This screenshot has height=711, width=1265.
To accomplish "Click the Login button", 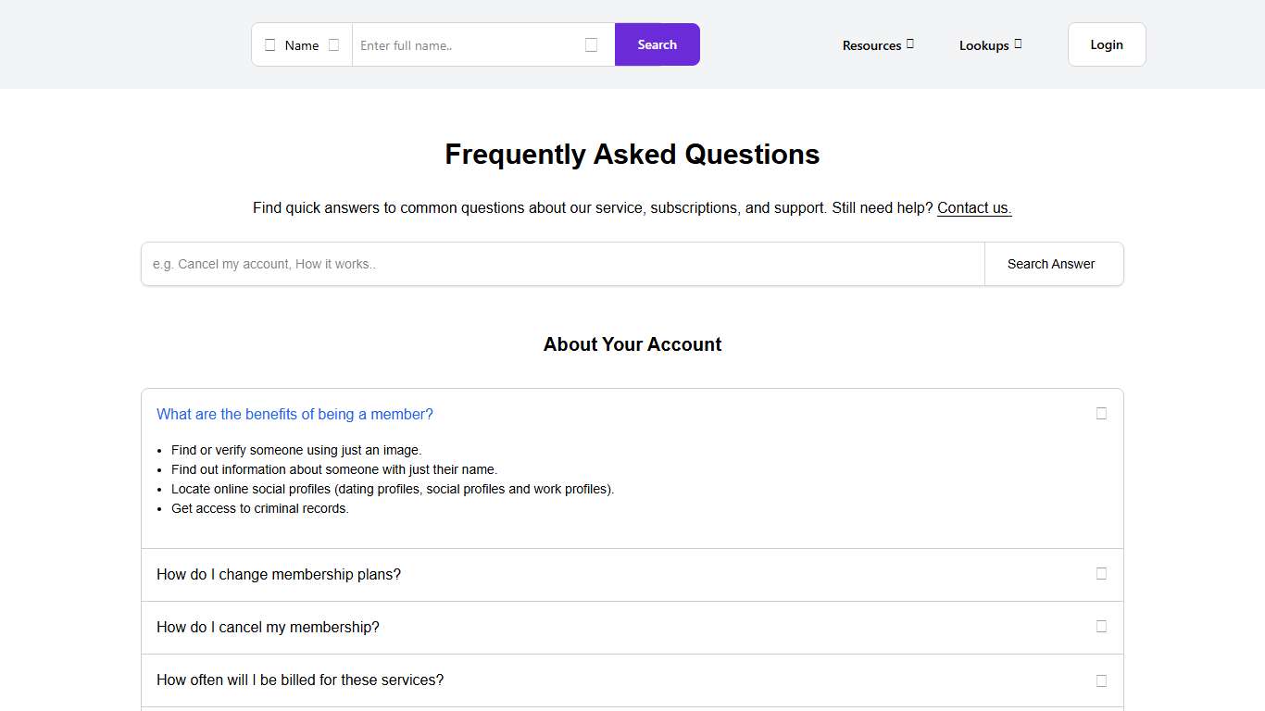I will 1107,44.
